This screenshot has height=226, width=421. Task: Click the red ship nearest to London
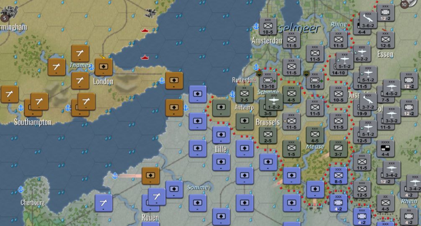145,57
